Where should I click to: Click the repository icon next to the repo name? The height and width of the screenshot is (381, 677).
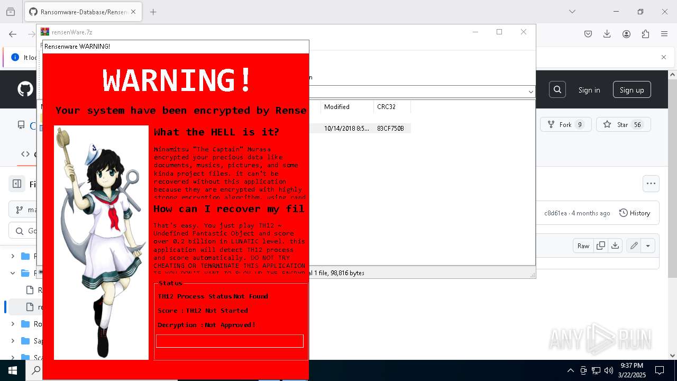(x=21, y=125)
